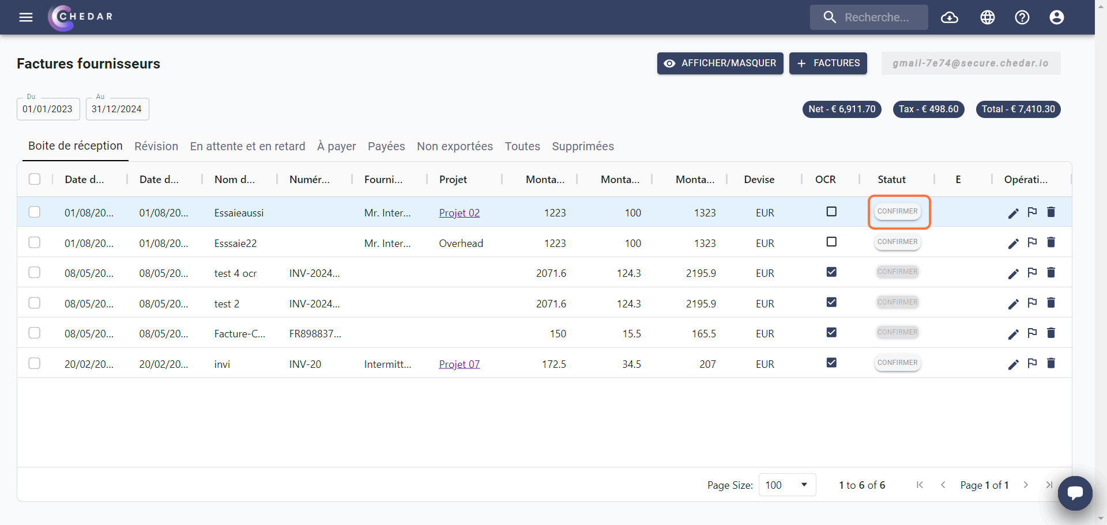This screenshot has width=1107, height=525.
Task: Edit the test 4 ocr invoice
Action: (1014, 273)
